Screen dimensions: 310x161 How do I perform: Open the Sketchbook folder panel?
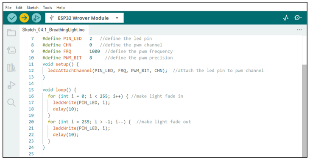pos(11,33)
